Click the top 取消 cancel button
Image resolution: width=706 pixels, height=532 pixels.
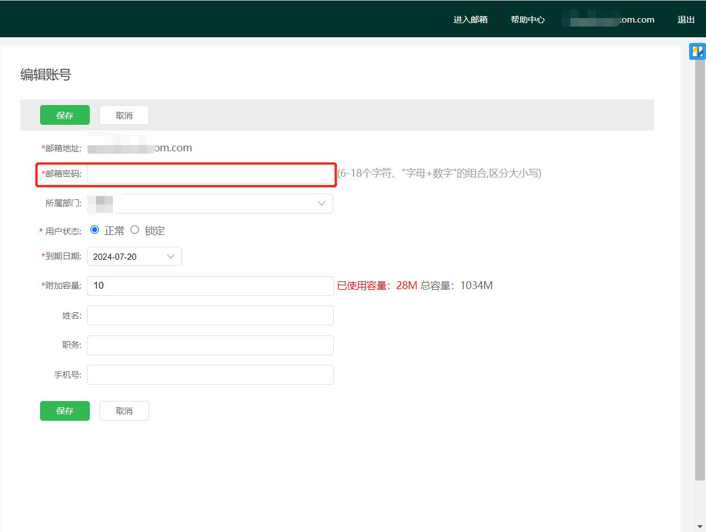click(x=124, y=115)
